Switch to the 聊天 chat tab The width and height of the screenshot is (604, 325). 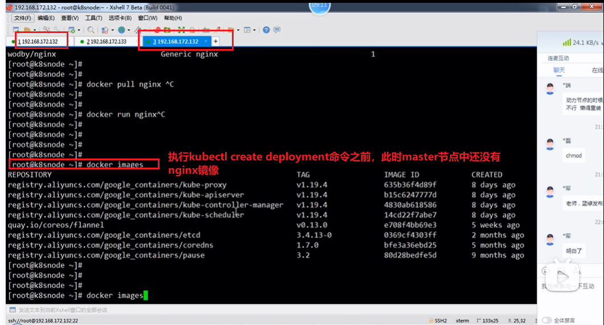559,70
